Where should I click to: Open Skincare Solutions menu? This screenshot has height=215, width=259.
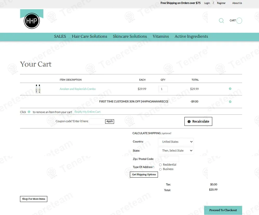[130, 36]
